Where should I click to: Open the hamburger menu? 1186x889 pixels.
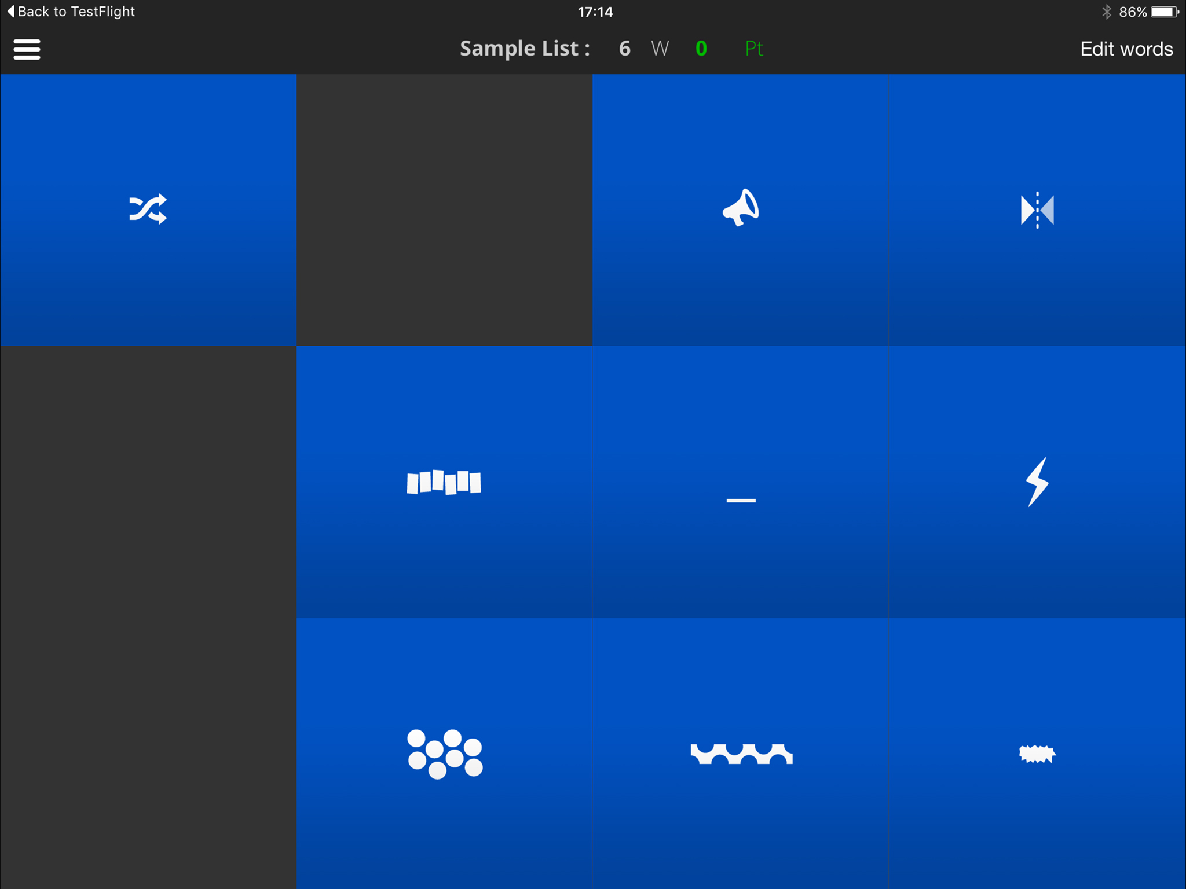(x=27, y=49)
